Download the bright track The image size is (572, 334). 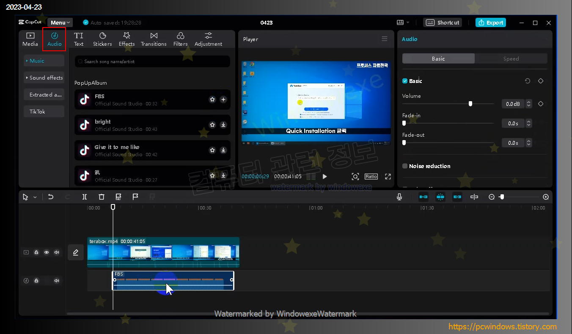click(x=223, y=125)
